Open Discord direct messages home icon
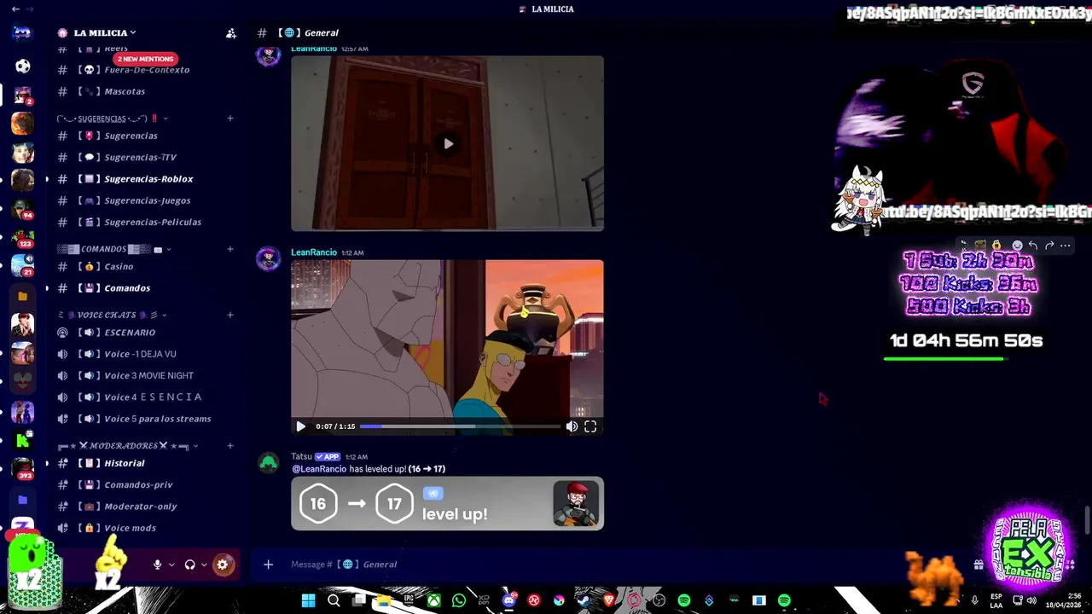This screenshot has width=1092, height=614. click(22, 32)
